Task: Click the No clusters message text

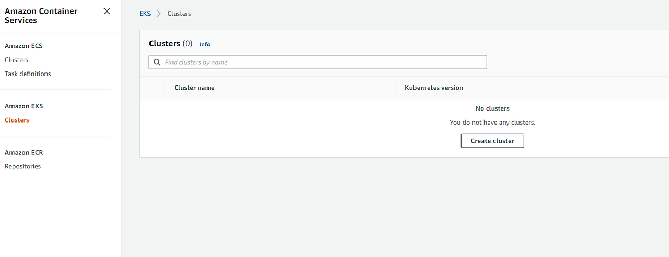Action: (492, 108)
